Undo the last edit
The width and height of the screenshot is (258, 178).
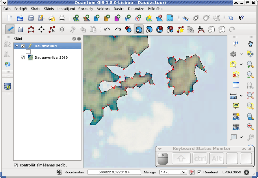[x=107, y=29]
